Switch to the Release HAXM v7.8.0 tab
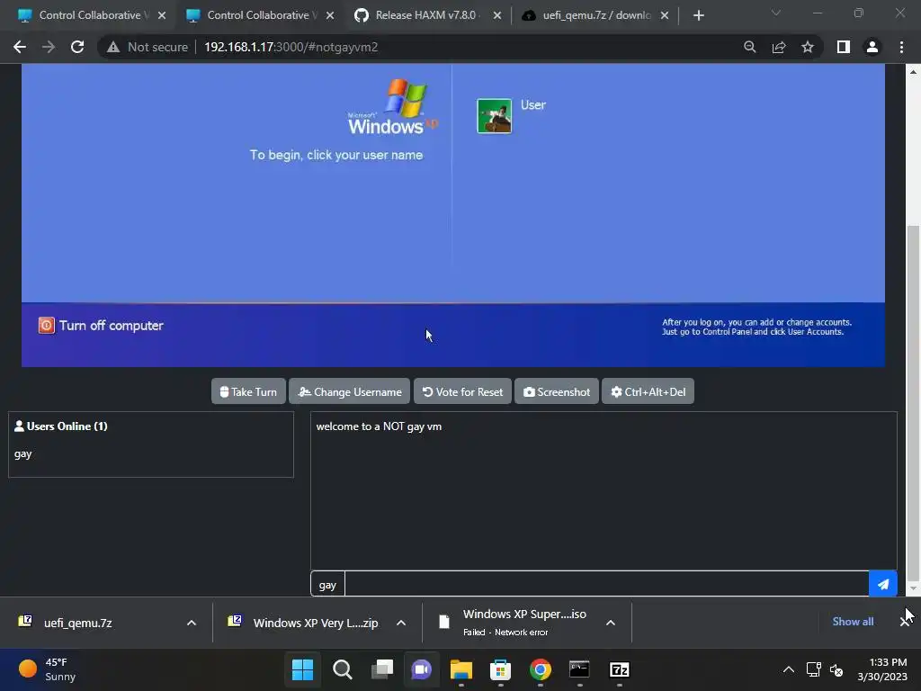 (428, 15)
